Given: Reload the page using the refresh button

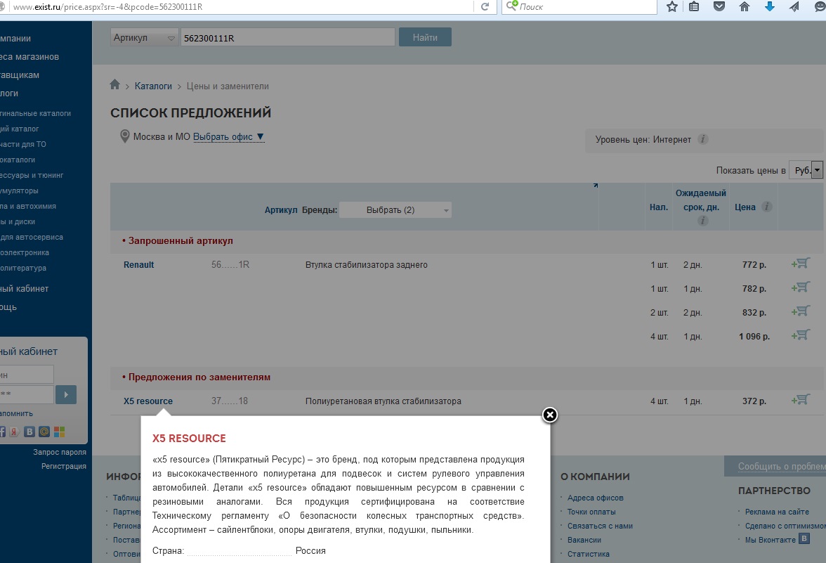Looking at the screenshot, I should pyautogui.click(x=485, y=7).
